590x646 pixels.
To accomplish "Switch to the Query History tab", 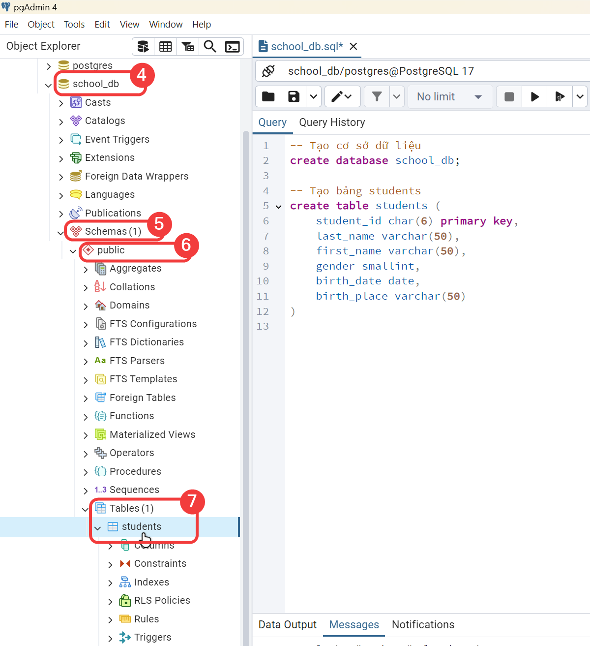I will pyautogui.click(x=332, y=123).
